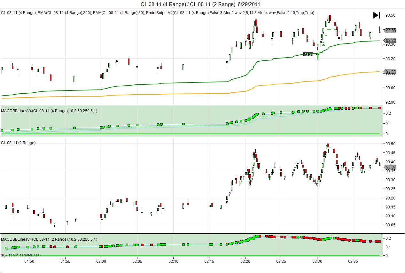
Task: Click the 93.32 EMA value marker
Action: pyautogui.click(x=390, y=41)
